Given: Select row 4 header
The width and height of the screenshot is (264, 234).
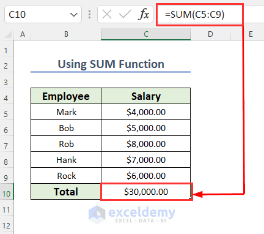Looking at the screenshot, I should click(7, 96).
